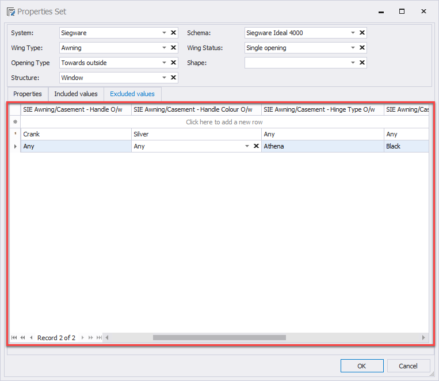The height and width of the screenshot is (381, 439).
Task: Go to previous record in navigator
Action: click(31, 338)
